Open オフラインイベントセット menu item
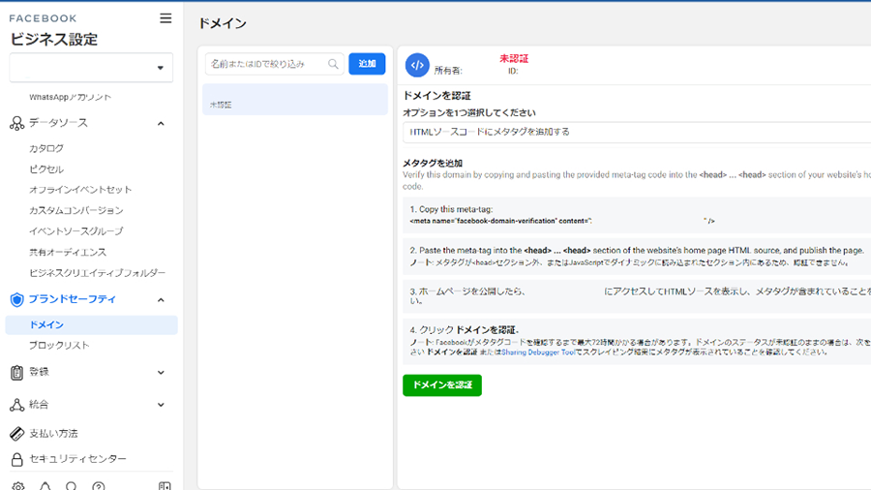Screen dimensions: 871x490 [x=80, y=190]
